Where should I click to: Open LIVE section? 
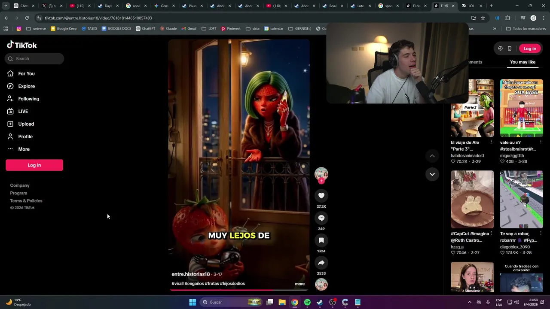tap(23, 111)
